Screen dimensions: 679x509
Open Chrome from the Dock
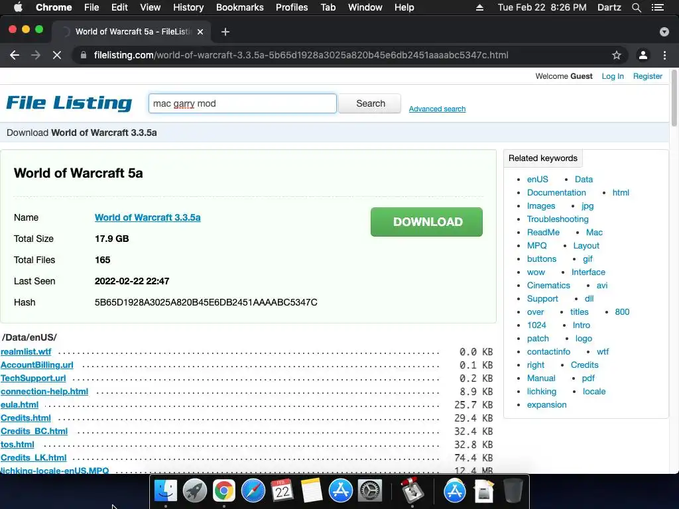(x=224, y=491)
